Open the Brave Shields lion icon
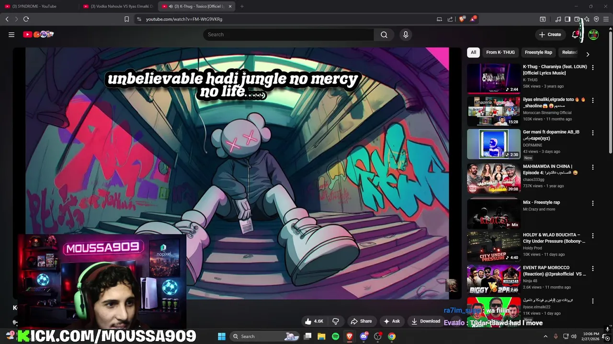This screenshot has height=344, width=613. (x=462, y=19)
